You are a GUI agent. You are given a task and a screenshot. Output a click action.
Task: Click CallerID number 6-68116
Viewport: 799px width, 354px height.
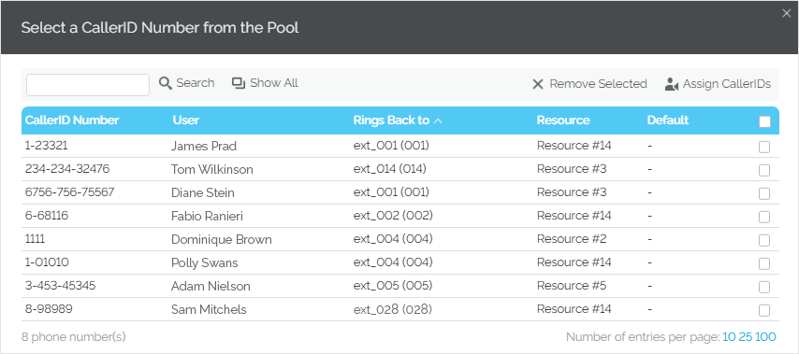click(x=47, y=216)
